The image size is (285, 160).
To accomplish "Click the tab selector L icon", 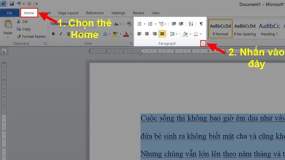I will coord(4,52).
